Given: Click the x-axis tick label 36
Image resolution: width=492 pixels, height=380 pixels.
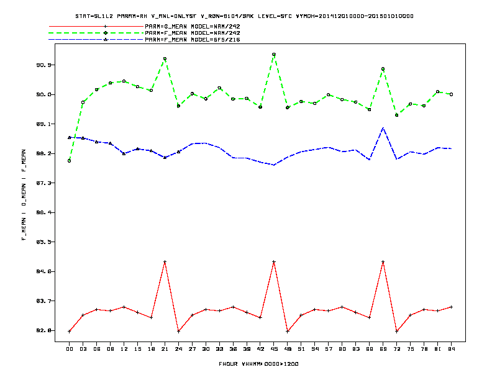Looking at the screenshot, I should (233, 349).
